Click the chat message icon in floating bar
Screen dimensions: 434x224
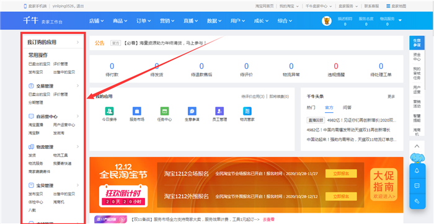(417, 186)
